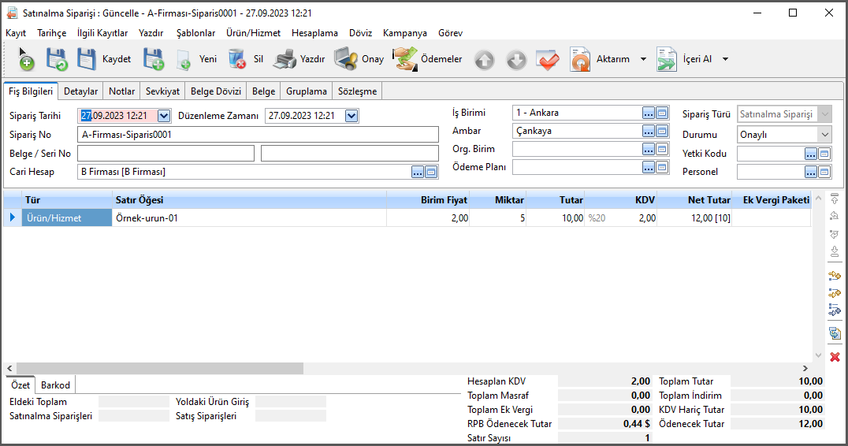Click the red checkmark toolbar icon
The width and height of the screenshot is (848, 446).
pos(547,60)
